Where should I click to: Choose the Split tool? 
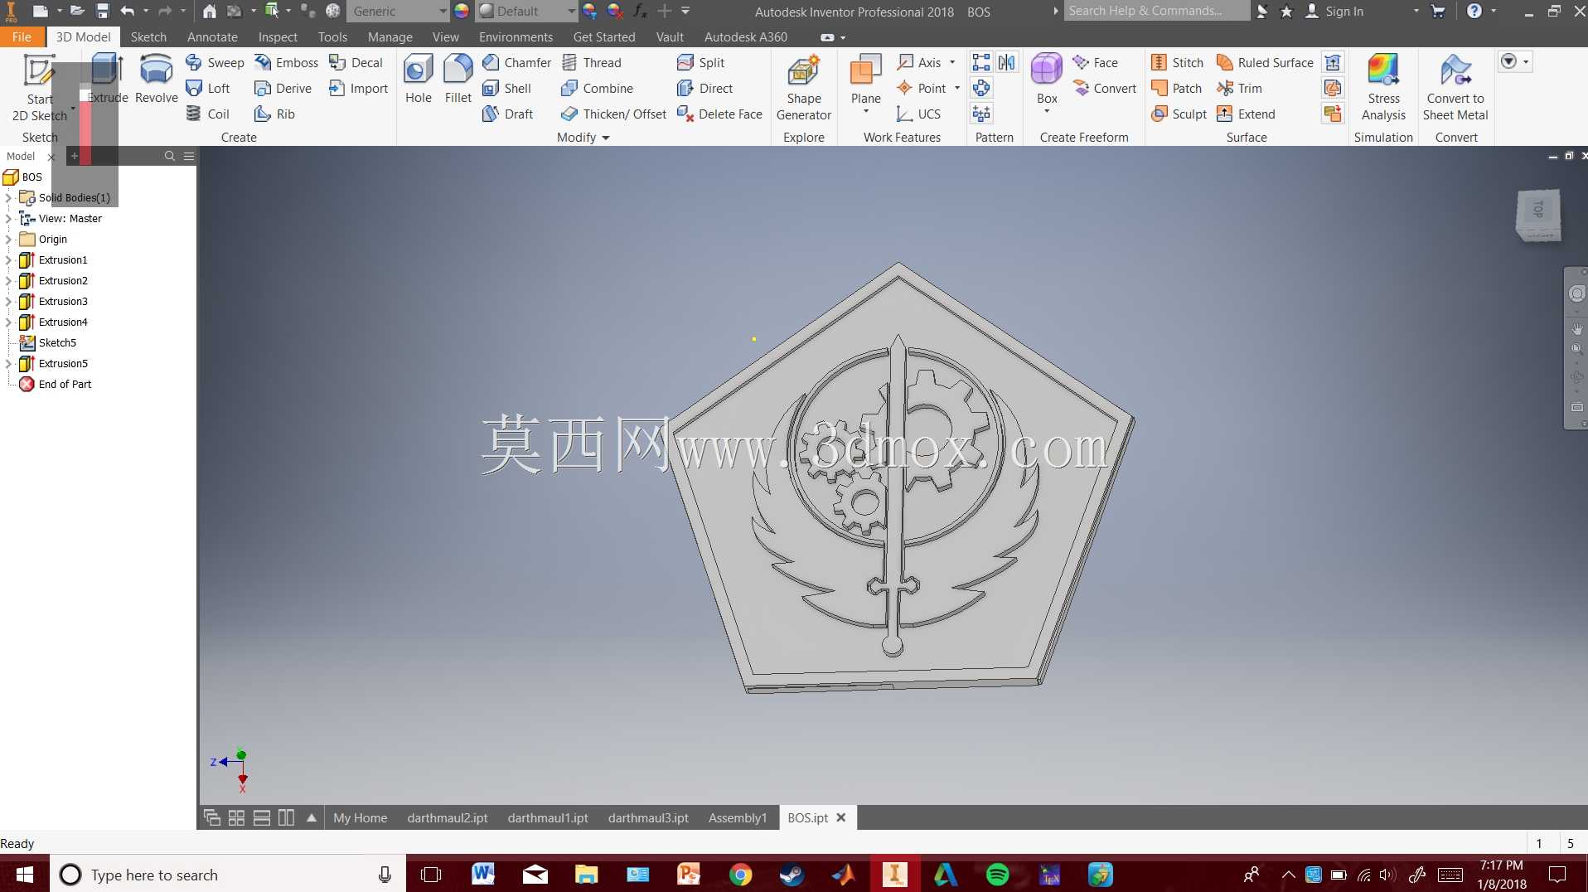(700, 62)
